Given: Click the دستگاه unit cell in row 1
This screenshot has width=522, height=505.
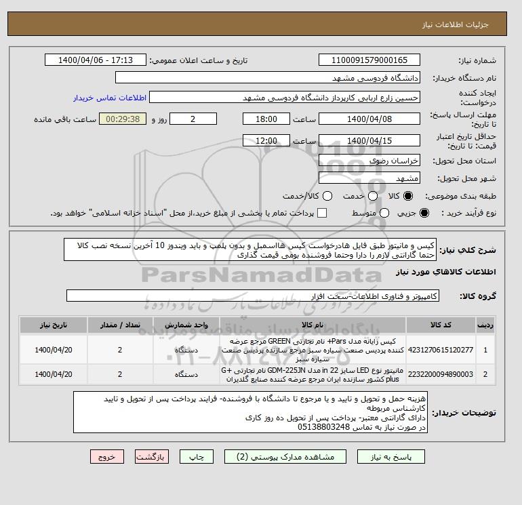Looking at the screenshot, I should click(186, 350).
